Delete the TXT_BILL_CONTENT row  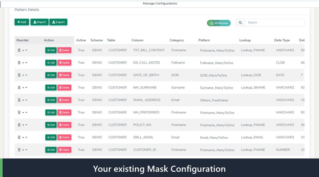click(x=64, y=50)
